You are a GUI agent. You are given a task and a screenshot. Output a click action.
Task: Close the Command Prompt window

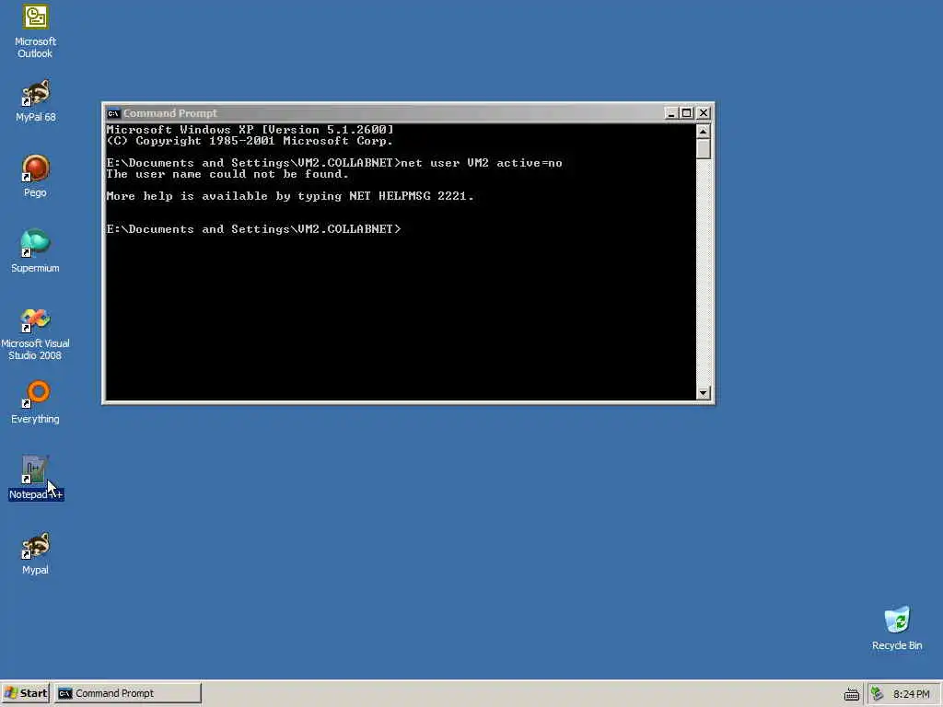coord(703,113)
